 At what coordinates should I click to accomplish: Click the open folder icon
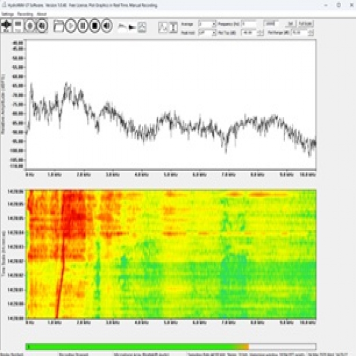(58, 26)
